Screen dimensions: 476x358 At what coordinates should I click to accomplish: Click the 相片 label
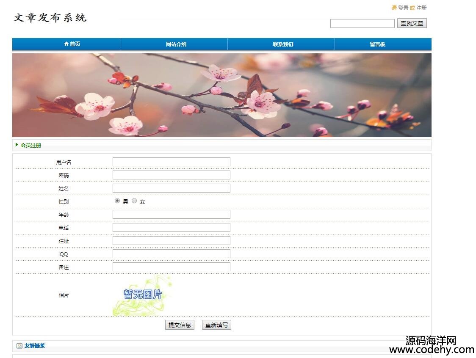(x=64, y=295)
